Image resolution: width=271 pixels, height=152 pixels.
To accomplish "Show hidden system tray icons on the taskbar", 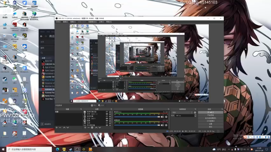I will click(x=229, y=149).
